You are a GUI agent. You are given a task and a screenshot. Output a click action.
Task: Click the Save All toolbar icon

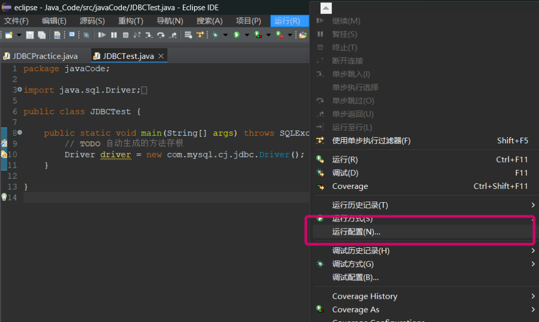point(42,35)
